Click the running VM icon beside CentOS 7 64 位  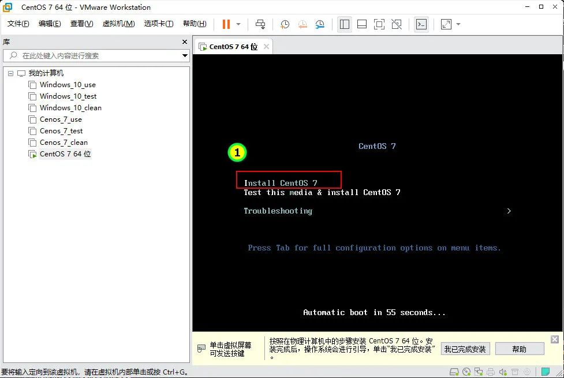tap(32, 154)
